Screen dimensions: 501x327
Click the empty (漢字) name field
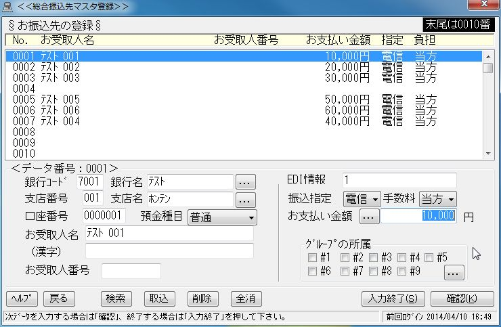pos(169,251)
